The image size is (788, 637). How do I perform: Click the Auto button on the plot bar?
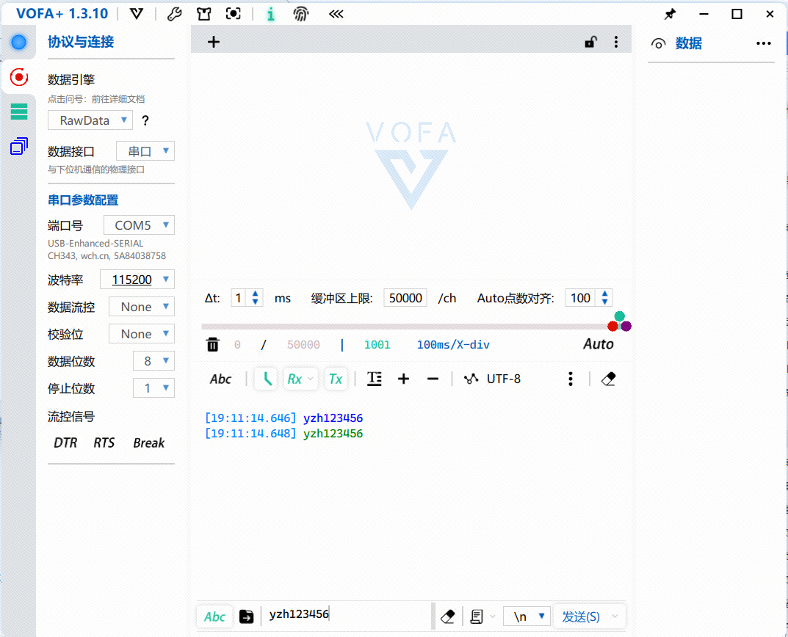(x=599, y=344)
